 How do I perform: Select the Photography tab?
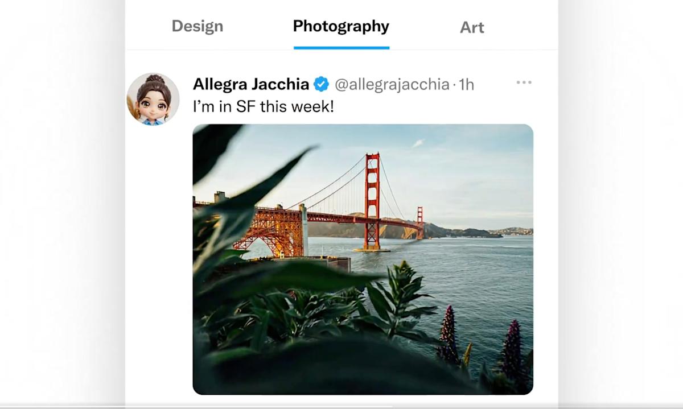coord(341,26)
